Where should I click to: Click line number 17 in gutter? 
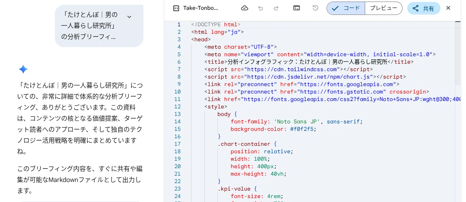pyautogui.click(x=177, y=144)
